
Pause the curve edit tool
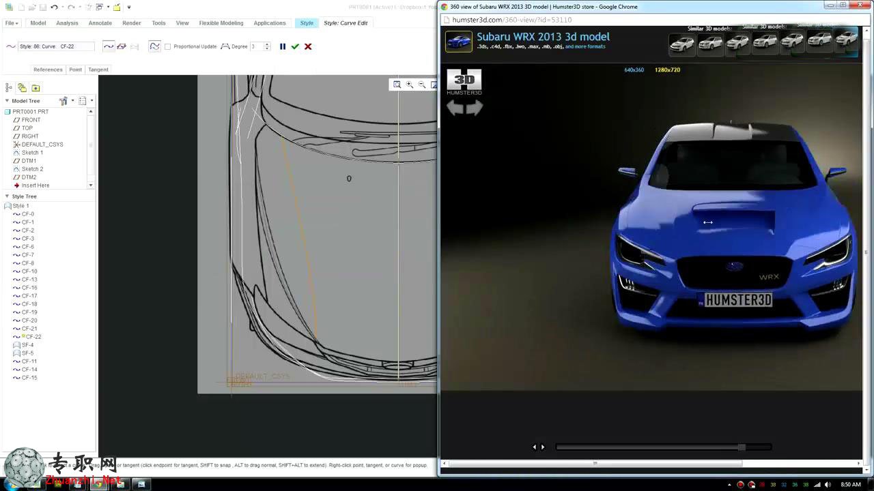pyautogui.click(x=283, y=46)
